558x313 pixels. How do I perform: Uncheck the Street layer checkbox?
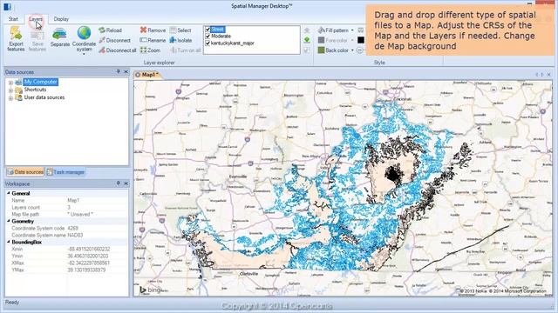coord(208,30)
